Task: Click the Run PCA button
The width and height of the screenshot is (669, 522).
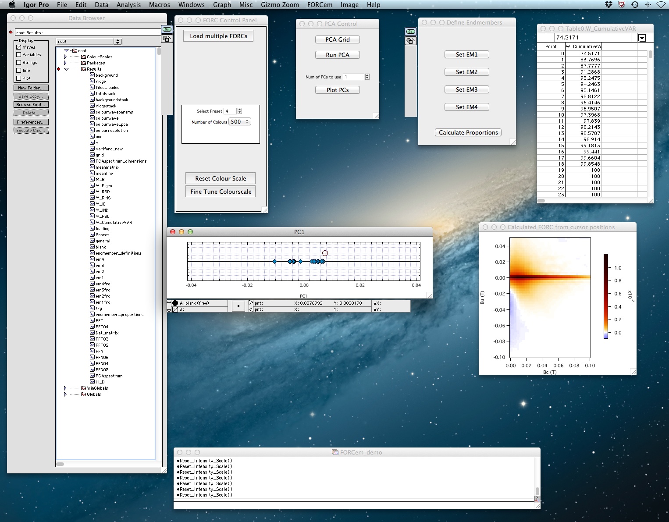Action: tap(338, 55)
